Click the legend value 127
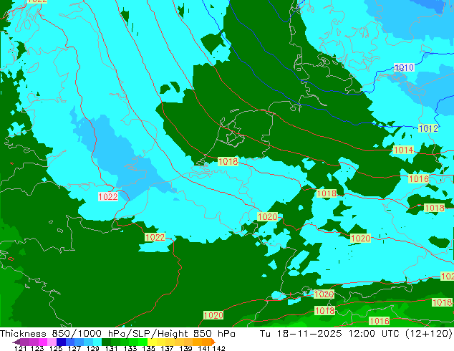This screenshot has height=351, width=454. (x=74, y=348)
